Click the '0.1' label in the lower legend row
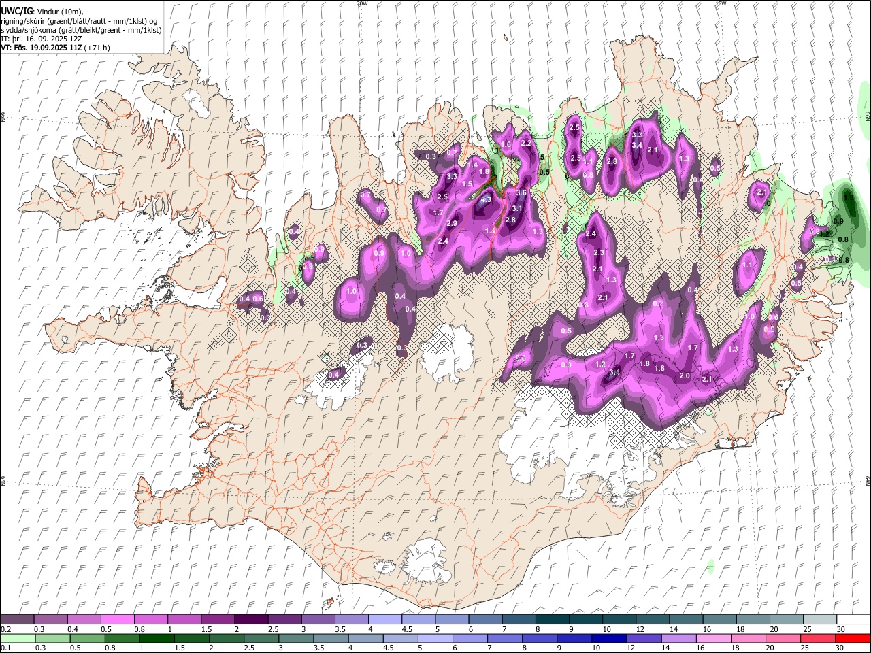Image resolution: width=871 pixels, height=653 pixels. [x=5, y=648]
